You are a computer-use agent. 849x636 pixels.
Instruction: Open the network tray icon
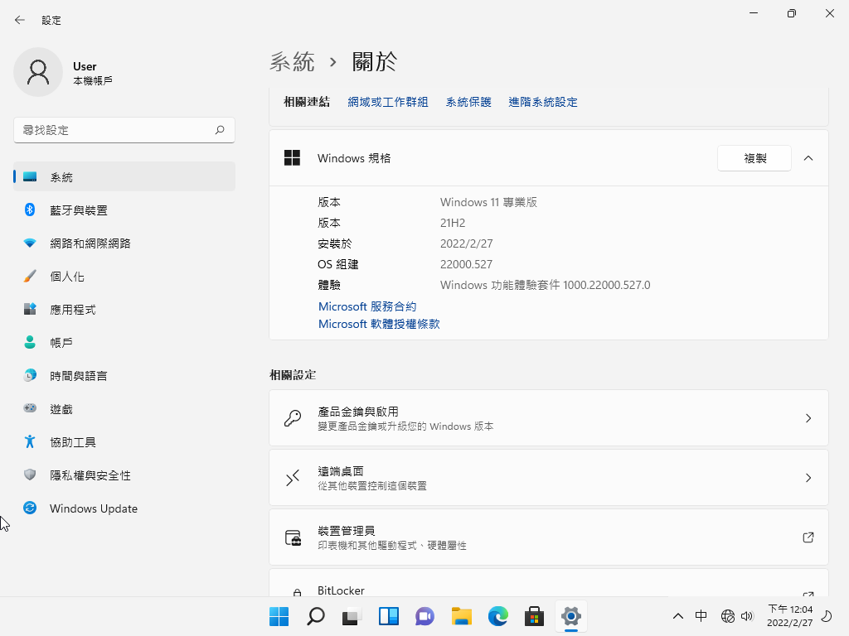(728, 616)
